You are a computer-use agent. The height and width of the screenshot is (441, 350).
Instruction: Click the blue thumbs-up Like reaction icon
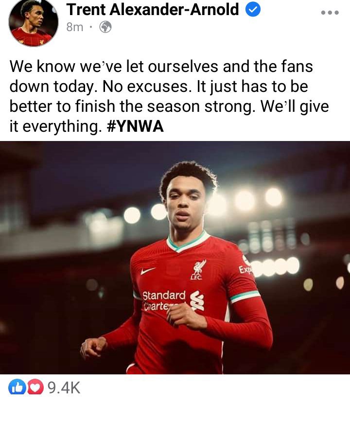click(x=17, y=388)
